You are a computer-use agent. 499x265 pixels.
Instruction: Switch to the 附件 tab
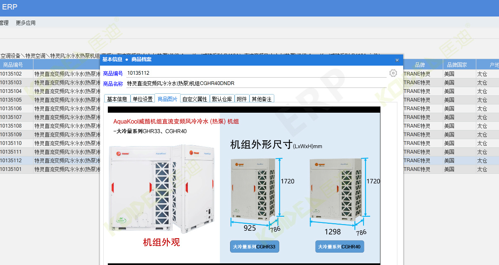pos(242,99)
